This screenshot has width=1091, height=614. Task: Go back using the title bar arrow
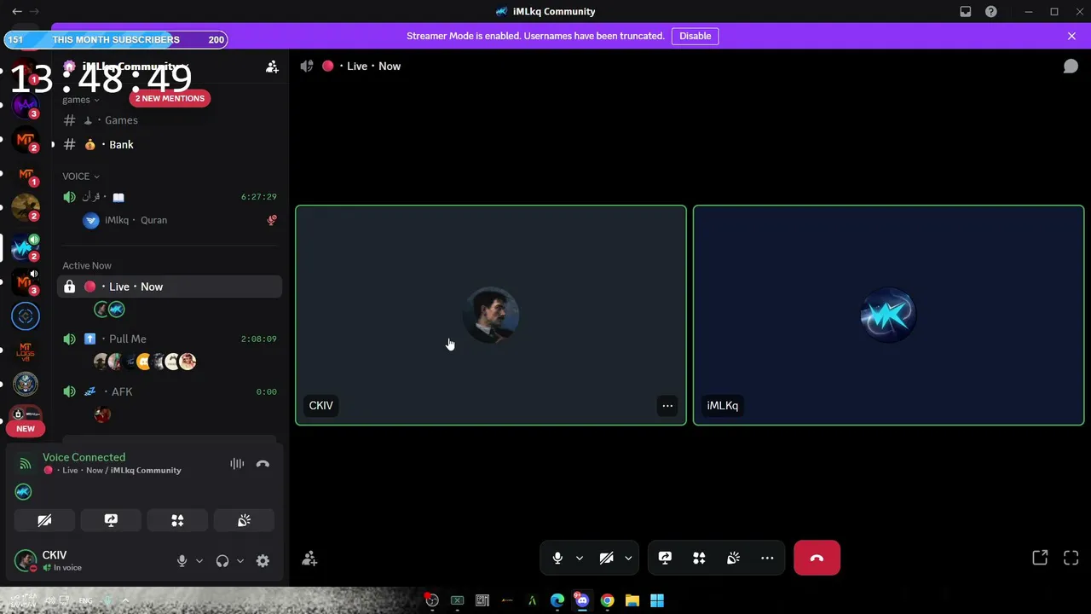coord(17,11)
